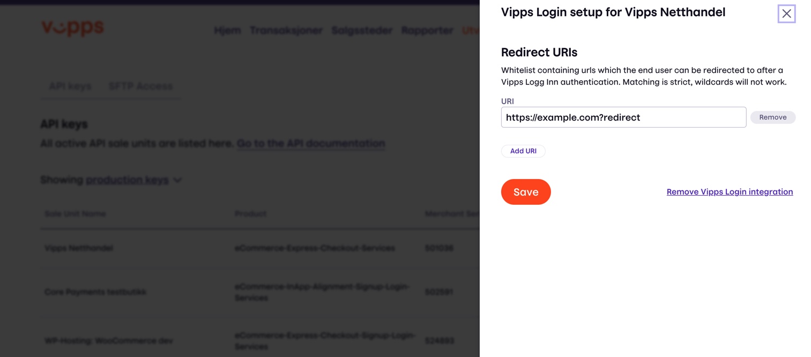Image resolution: width=811 pixels, height=357 pixels.
Task: Close the Vipps Login setup dialog
Action: click(786, 13)
